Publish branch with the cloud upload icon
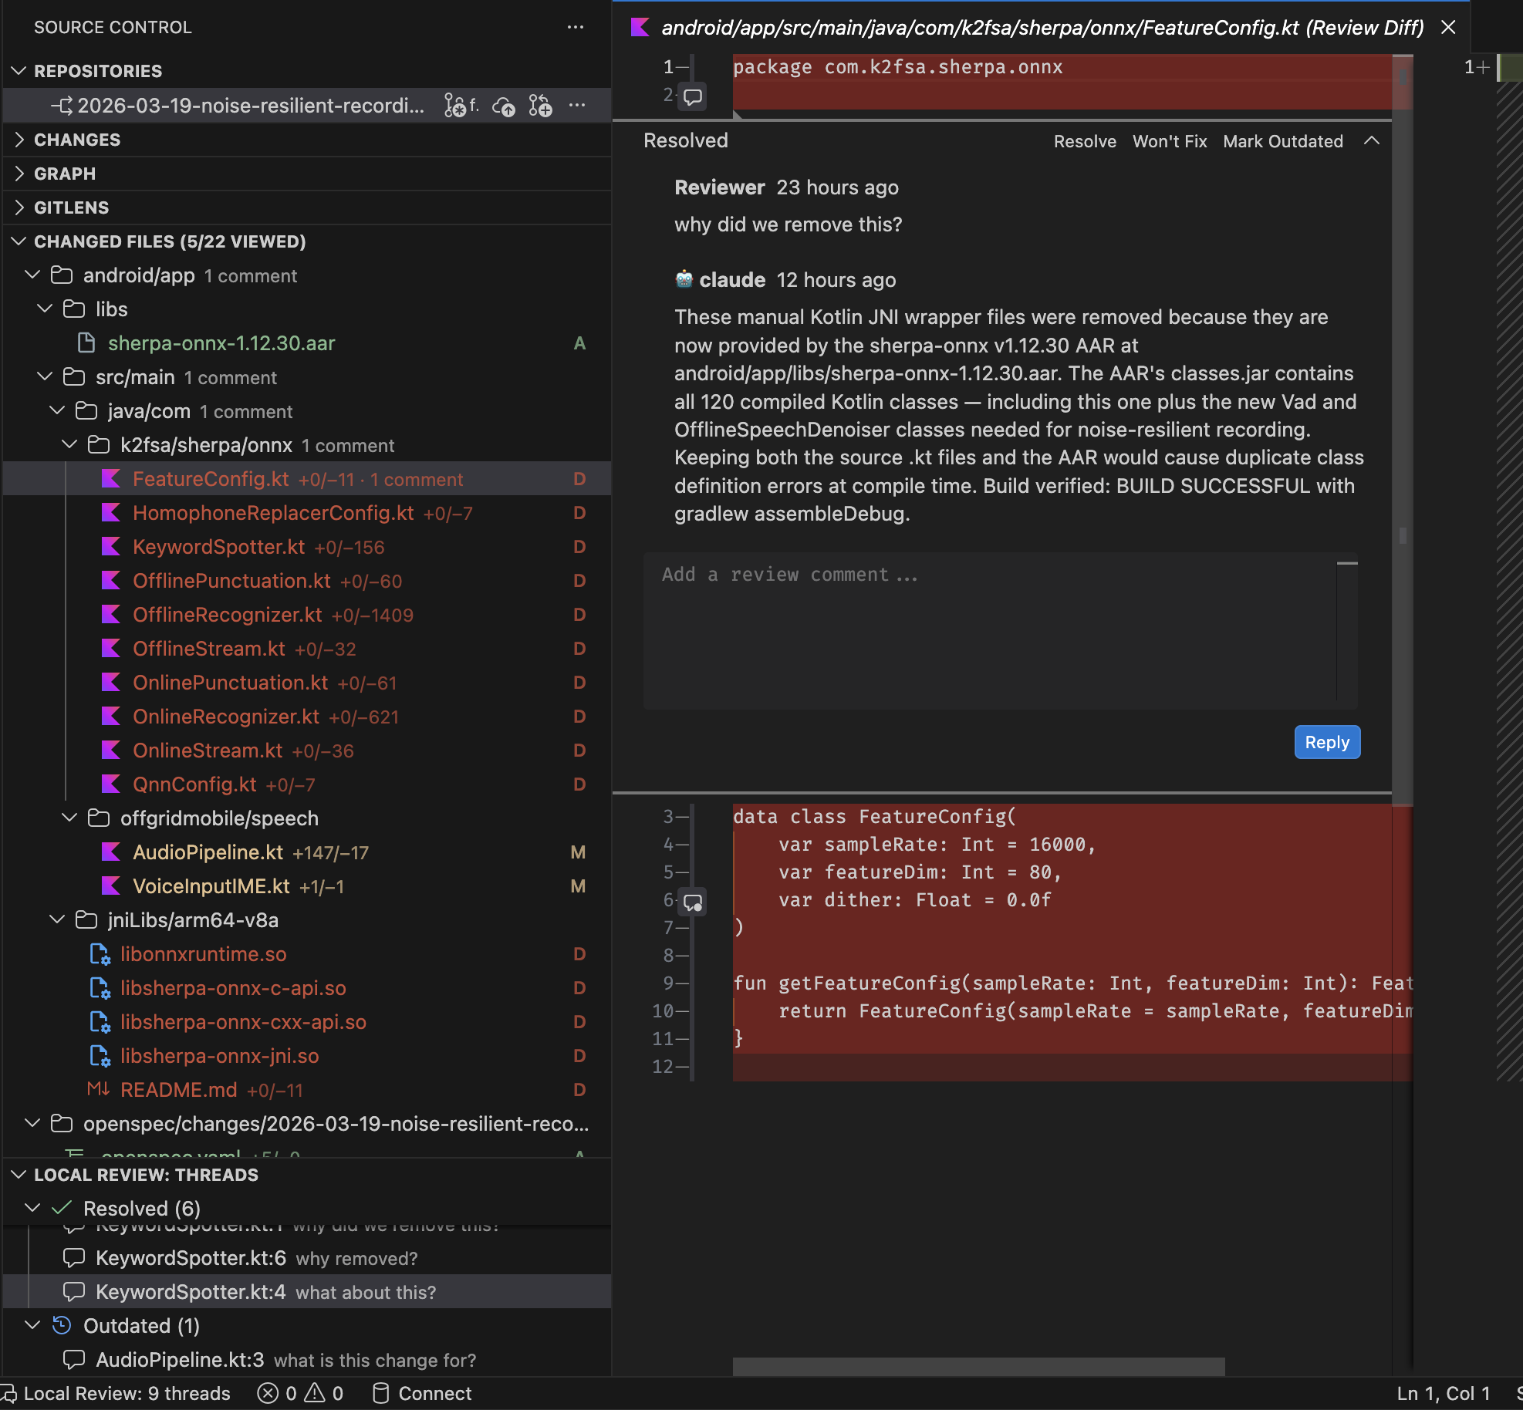1523x1410 pixels. tap(504, 106)
